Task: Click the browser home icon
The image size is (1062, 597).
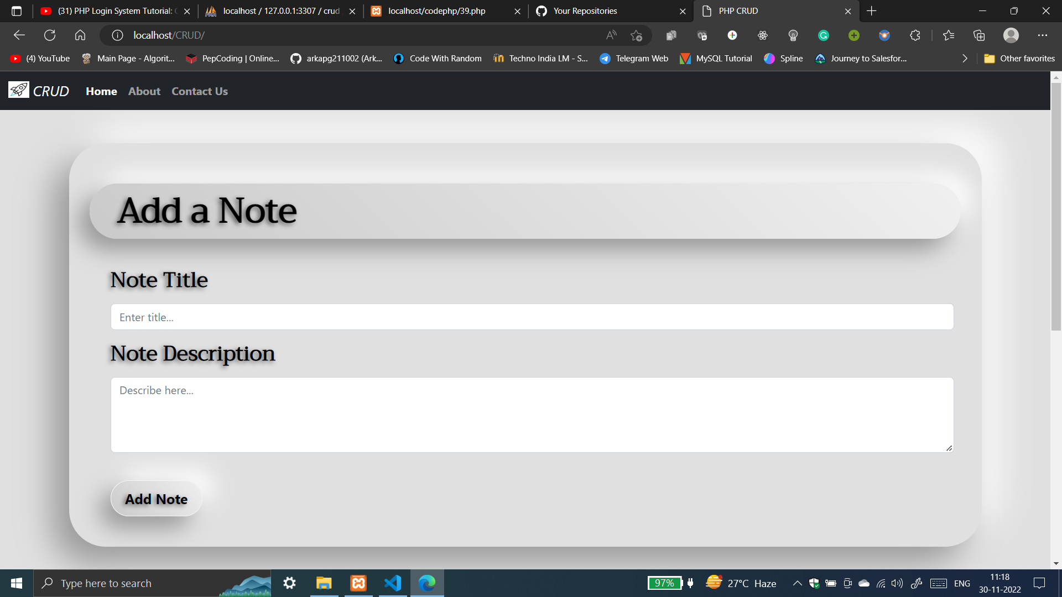Action: click(x=80, y=35)
